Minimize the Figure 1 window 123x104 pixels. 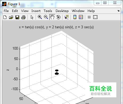click(x=98, y=3)
